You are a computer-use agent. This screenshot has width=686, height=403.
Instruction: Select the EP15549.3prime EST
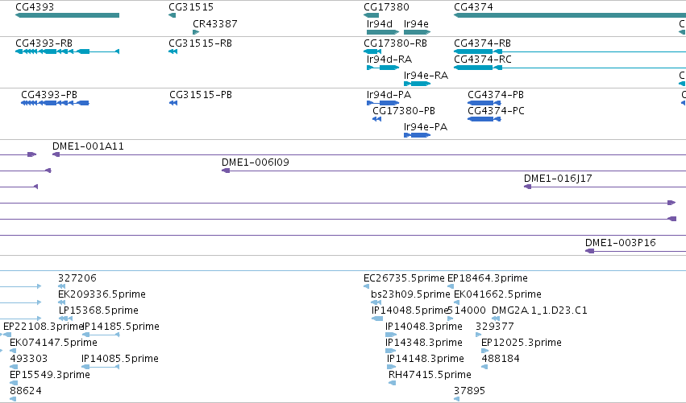14,383
